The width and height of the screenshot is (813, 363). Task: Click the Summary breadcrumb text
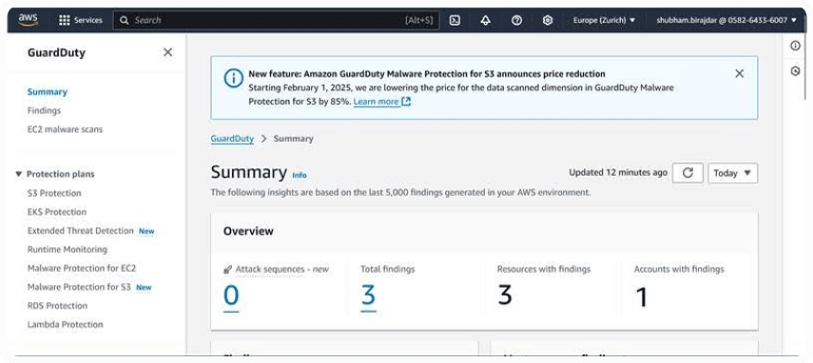coord(294,139)
